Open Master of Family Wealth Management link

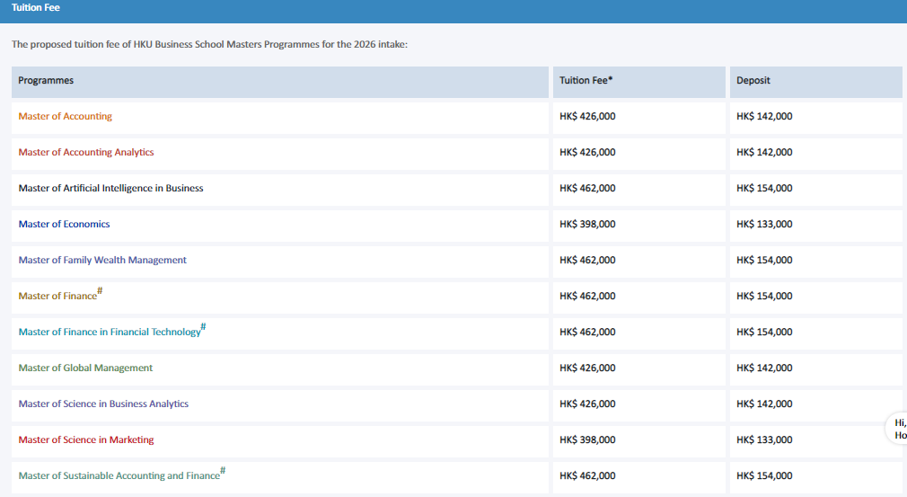[102, 260]
